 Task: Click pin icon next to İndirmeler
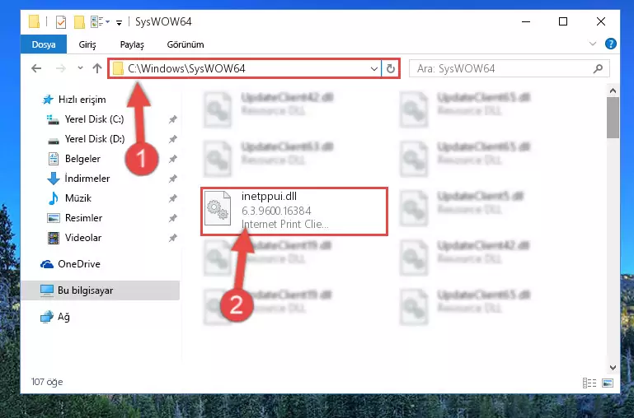click(x=172, y=179)
